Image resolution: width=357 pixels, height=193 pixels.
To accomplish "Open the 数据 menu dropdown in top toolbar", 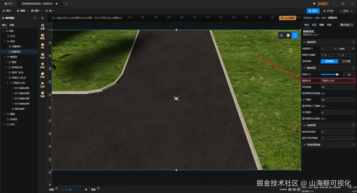I will (x=22, y=11).
